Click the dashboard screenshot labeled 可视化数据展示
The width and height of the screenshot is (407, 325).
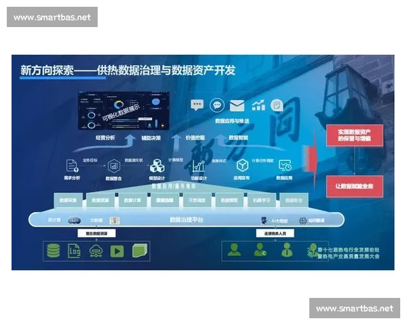coord(123,110)
